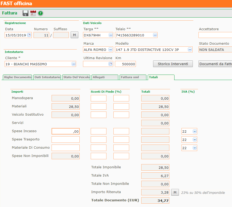Screen dimensions: 232x207
Task: Click the green help question mark icon
Action: click(x=40, y=13)
